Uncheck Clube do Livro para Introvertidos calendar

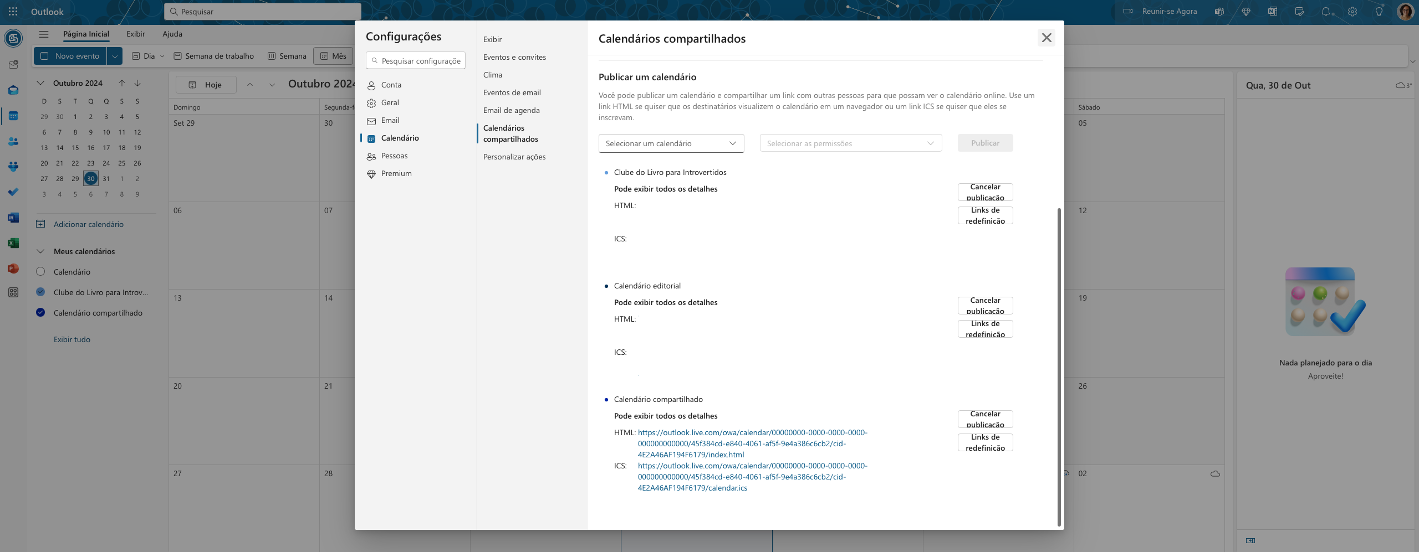[x=40, y=292]
